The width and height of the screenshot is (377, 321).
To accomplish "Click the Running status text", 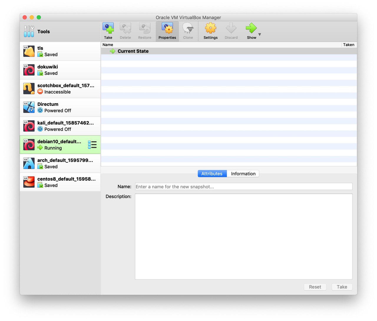I will [x=53, y=148].
